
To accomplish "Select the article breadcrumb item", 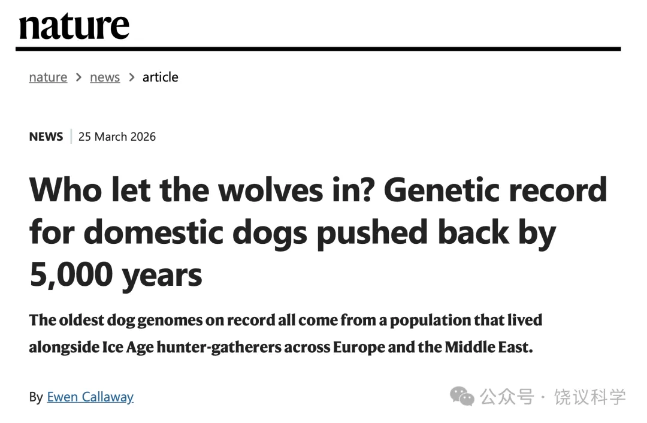I will coord(160,77).
